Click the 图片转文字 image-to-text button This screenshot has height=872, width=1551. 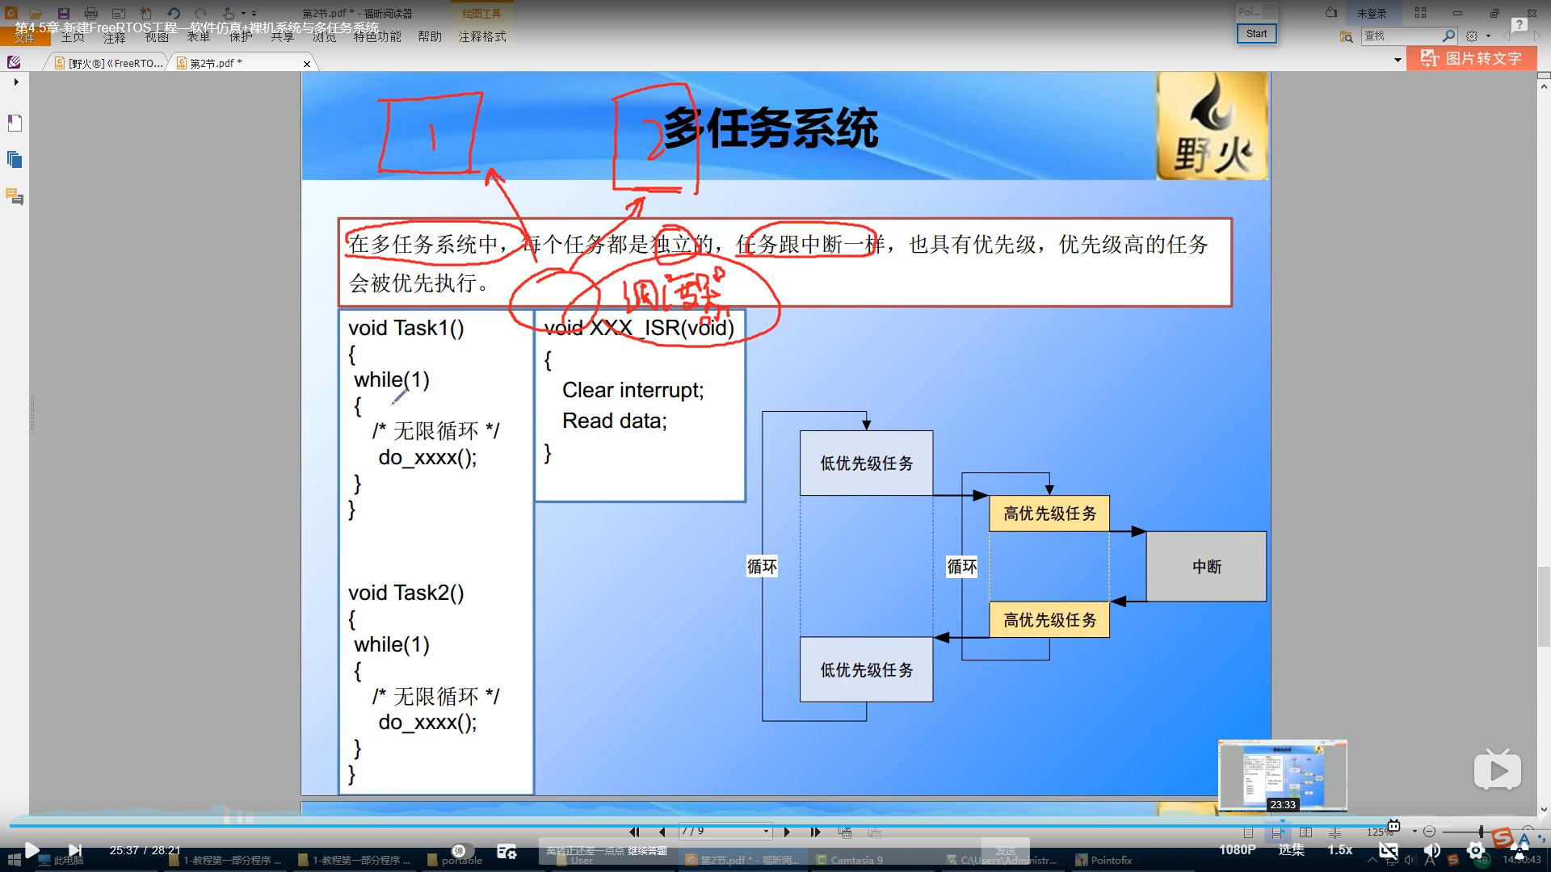click(x=1471, y=58)
